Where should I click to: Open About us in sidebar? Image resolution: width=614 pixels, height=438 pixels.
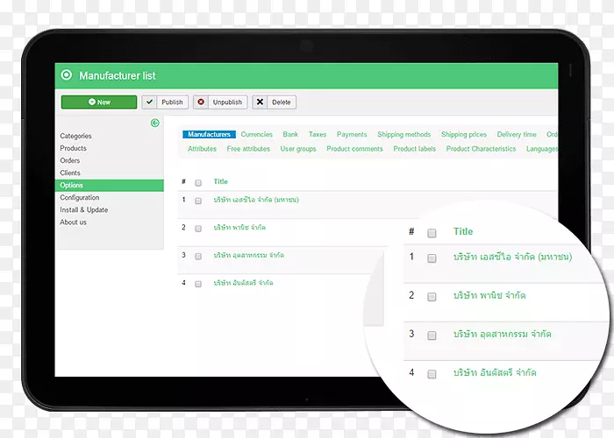[73, 223]
